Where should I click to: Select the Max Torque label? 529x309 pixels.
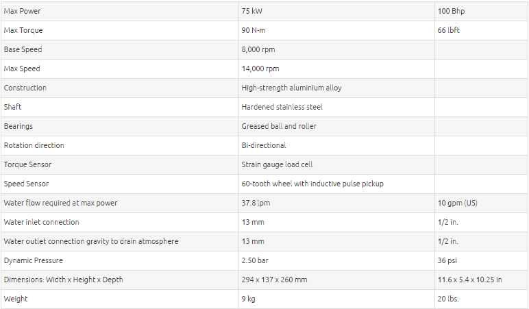coord(23,30)
